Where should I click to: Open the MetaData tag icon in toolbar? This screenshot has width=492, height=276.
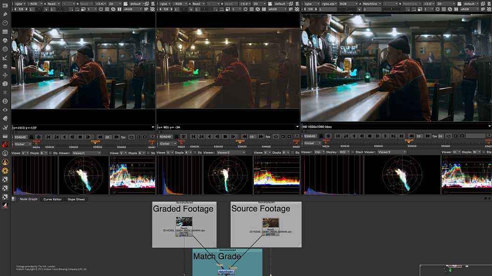tap(5, 118)
